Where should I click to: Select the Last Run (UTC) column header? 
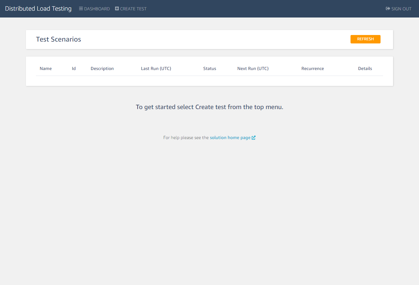(x=156, y=68)
